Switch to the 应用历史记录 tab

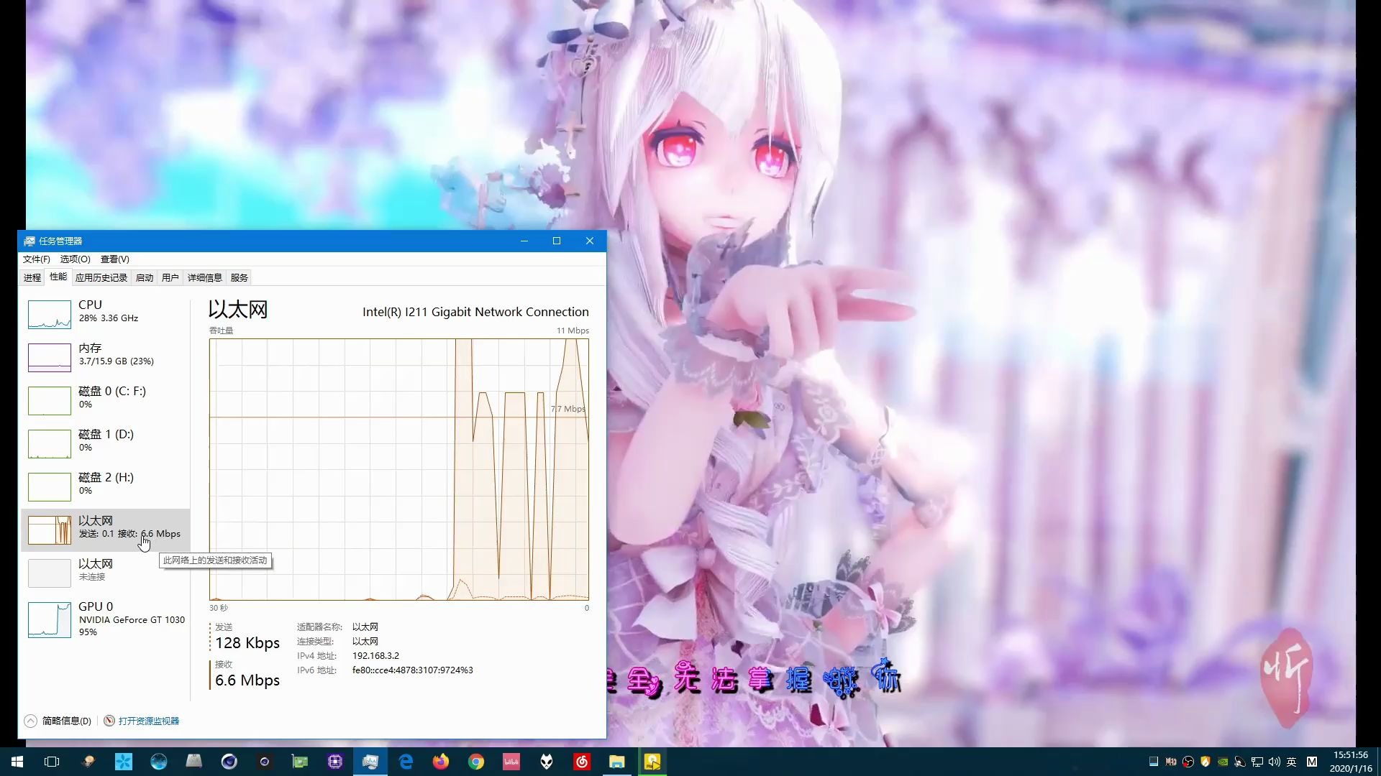(x=101, y=278)
